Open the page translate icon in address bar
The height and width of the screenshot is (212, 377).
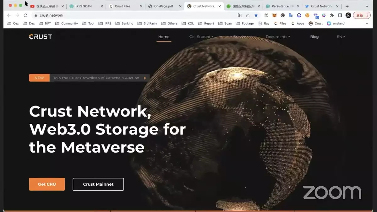pos(240,15)
